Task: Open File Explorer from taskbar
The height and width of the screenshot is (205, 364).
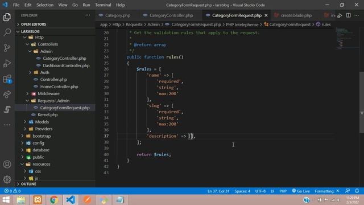Action: (21, 200)
